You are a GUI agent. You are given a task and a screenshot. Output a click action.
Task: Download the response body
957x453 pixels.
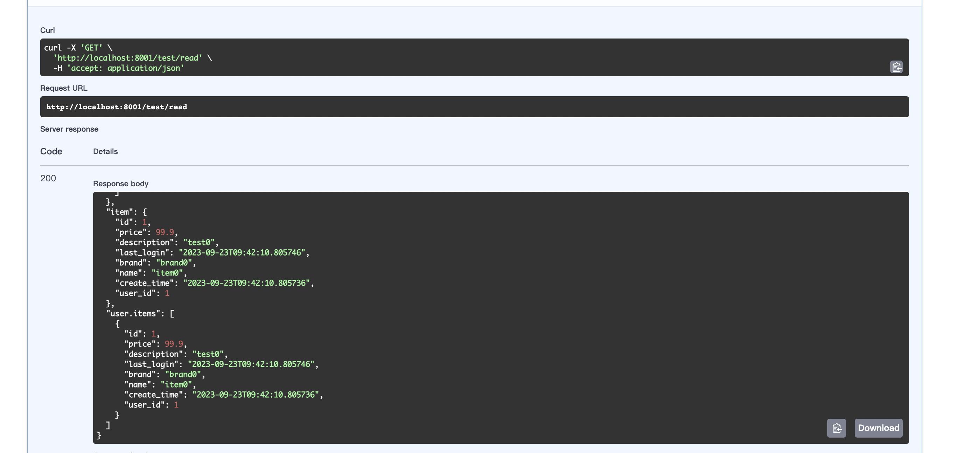coord(878,428)
